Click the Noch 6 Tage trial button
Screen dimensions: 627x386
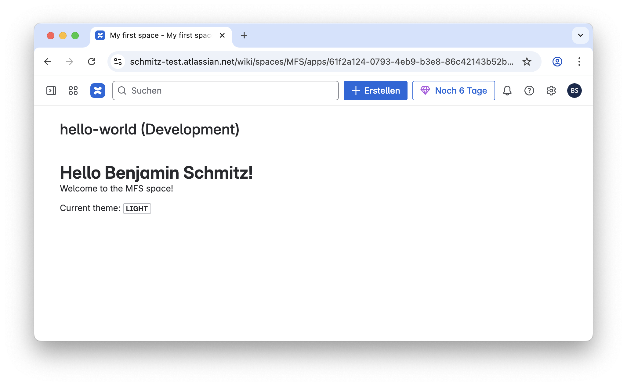(454, 91)
